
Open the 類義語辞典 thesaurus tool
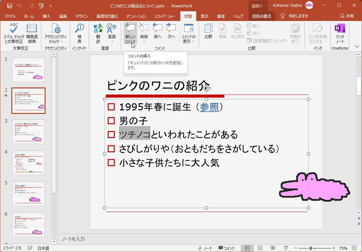[x=31, y=34]
